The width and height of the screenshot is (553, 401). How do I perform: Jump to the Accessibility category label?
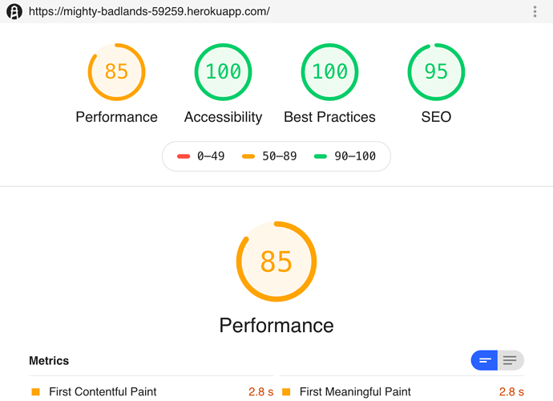point(223,117)
